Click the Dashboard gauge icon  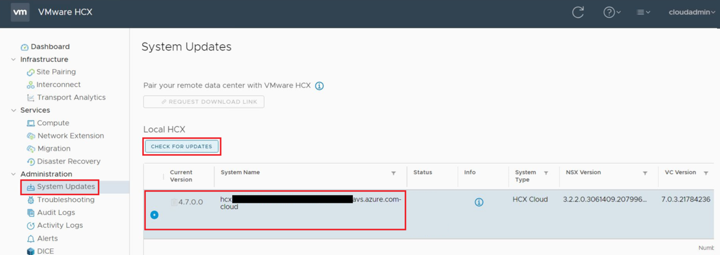25,47
